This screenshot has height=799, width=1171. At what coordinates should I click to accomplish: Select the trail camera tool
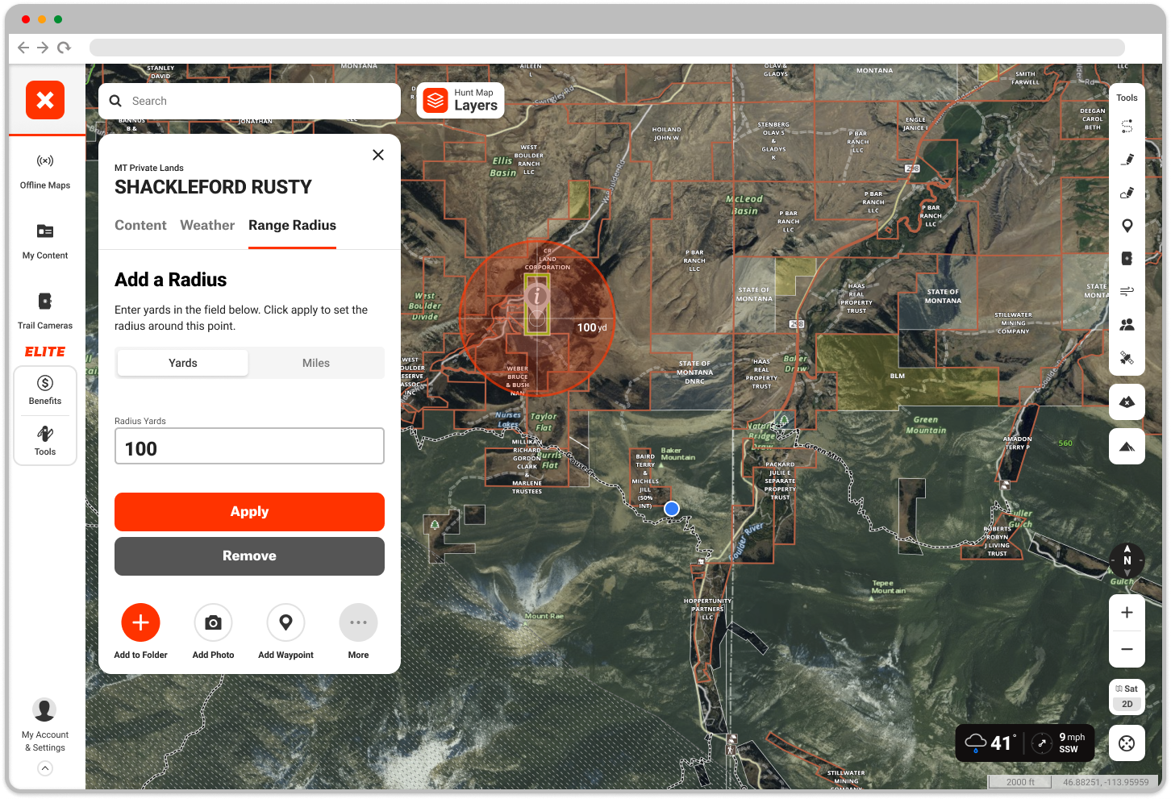coord(1127,259)
